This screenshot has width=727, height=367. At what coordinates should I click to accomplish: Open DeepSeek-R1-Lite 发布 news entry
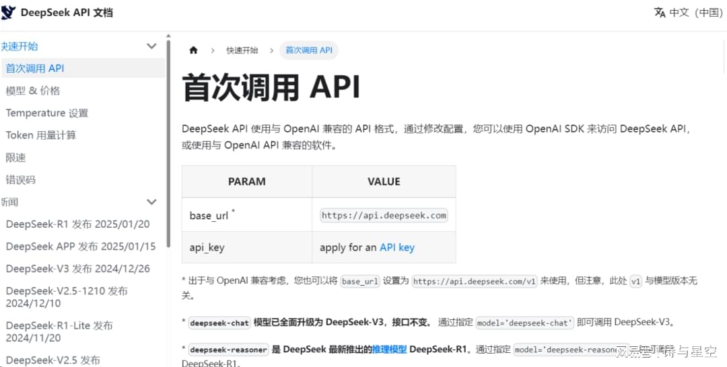[x=59, y=331]
